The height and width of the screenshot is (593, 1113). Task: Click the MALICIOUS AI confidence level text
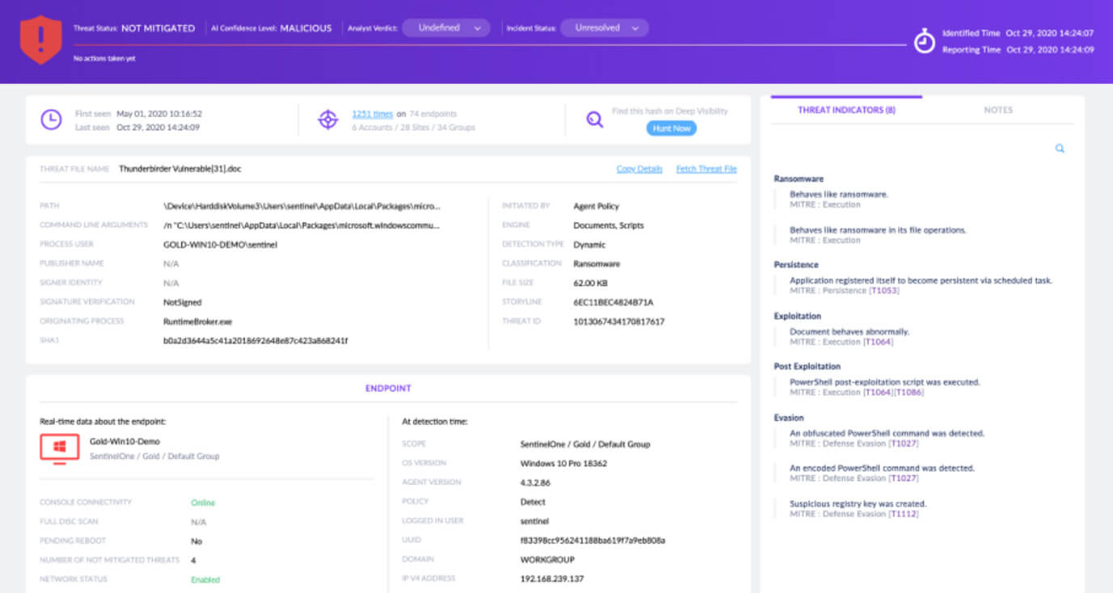pyautogui.click(x=306, y=28)
